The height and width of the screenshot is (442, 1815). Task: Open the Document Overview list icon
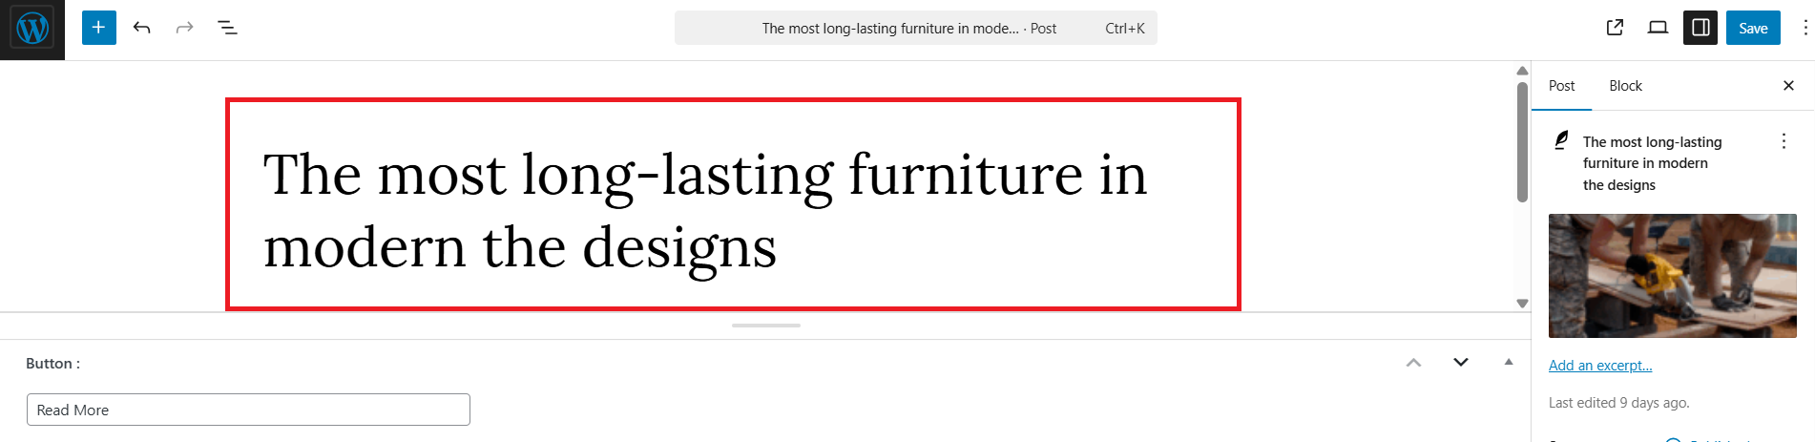(227, 28)
